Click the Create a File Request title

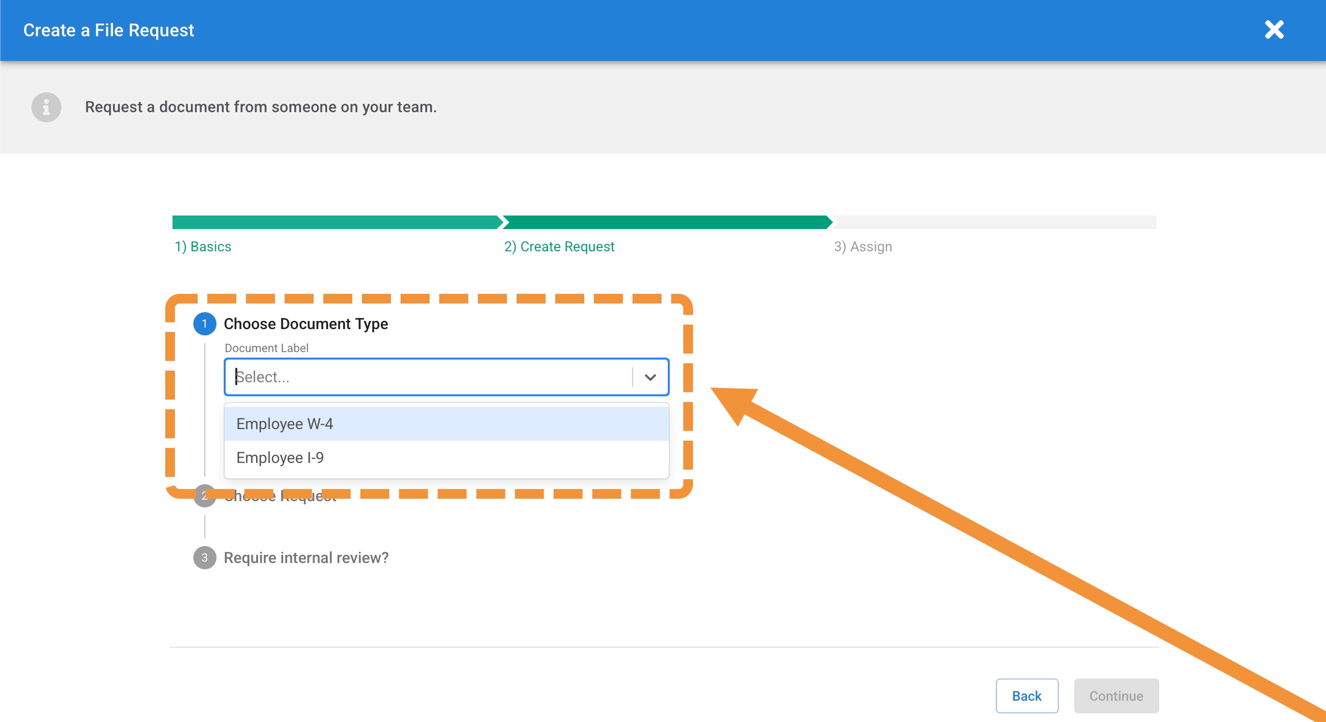pyautogui.click(x=109, y=30)
